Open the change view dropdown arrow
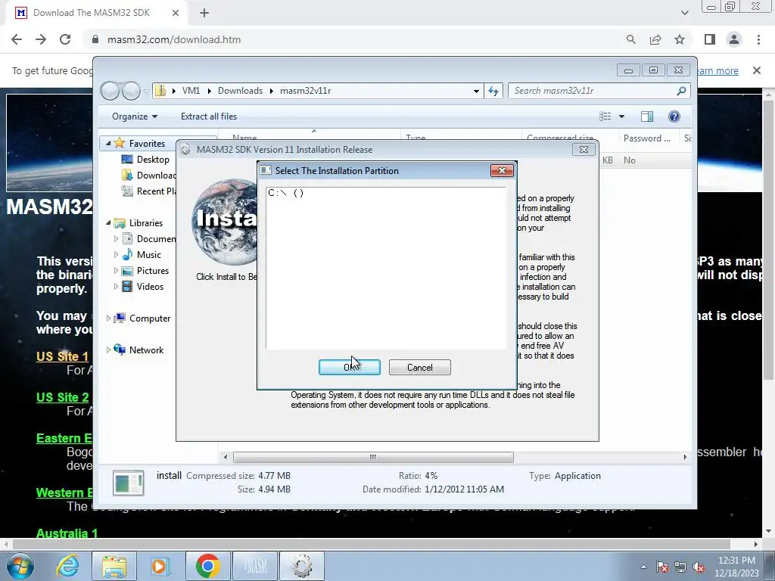The width and height of the screenshot is (775, 581). (622, 116)
